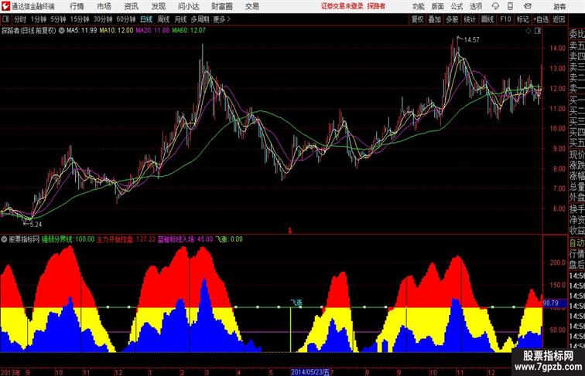The height and width of the screenshot is (376, 585).
Task: Click the 标记 toolbar button
Action: tap(522, 19)
